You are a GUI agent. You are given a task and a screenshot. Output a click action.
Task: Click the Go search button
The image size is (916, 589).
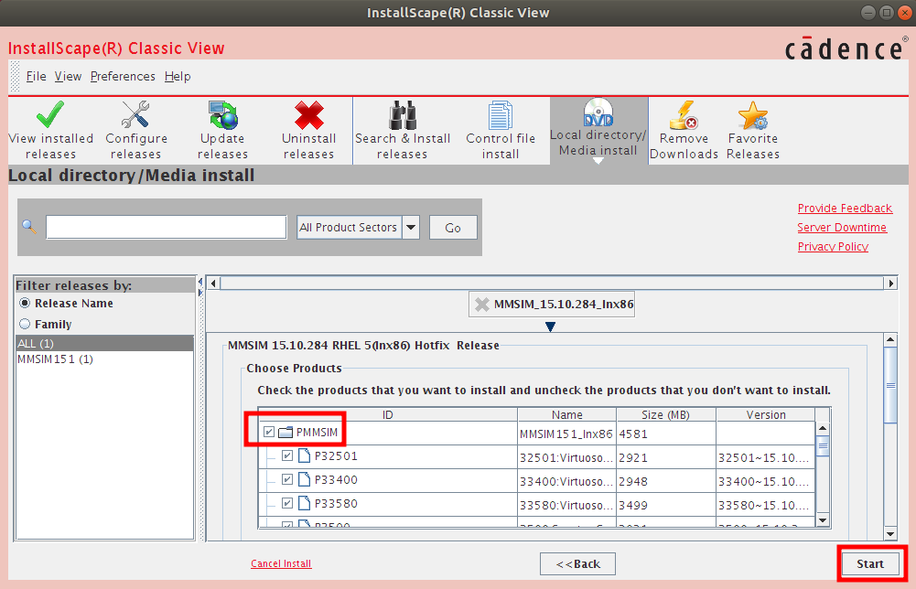(453, 228)
